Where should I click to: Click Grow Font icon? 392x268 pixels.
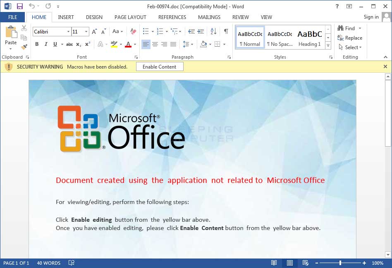[x=94, y=31]
